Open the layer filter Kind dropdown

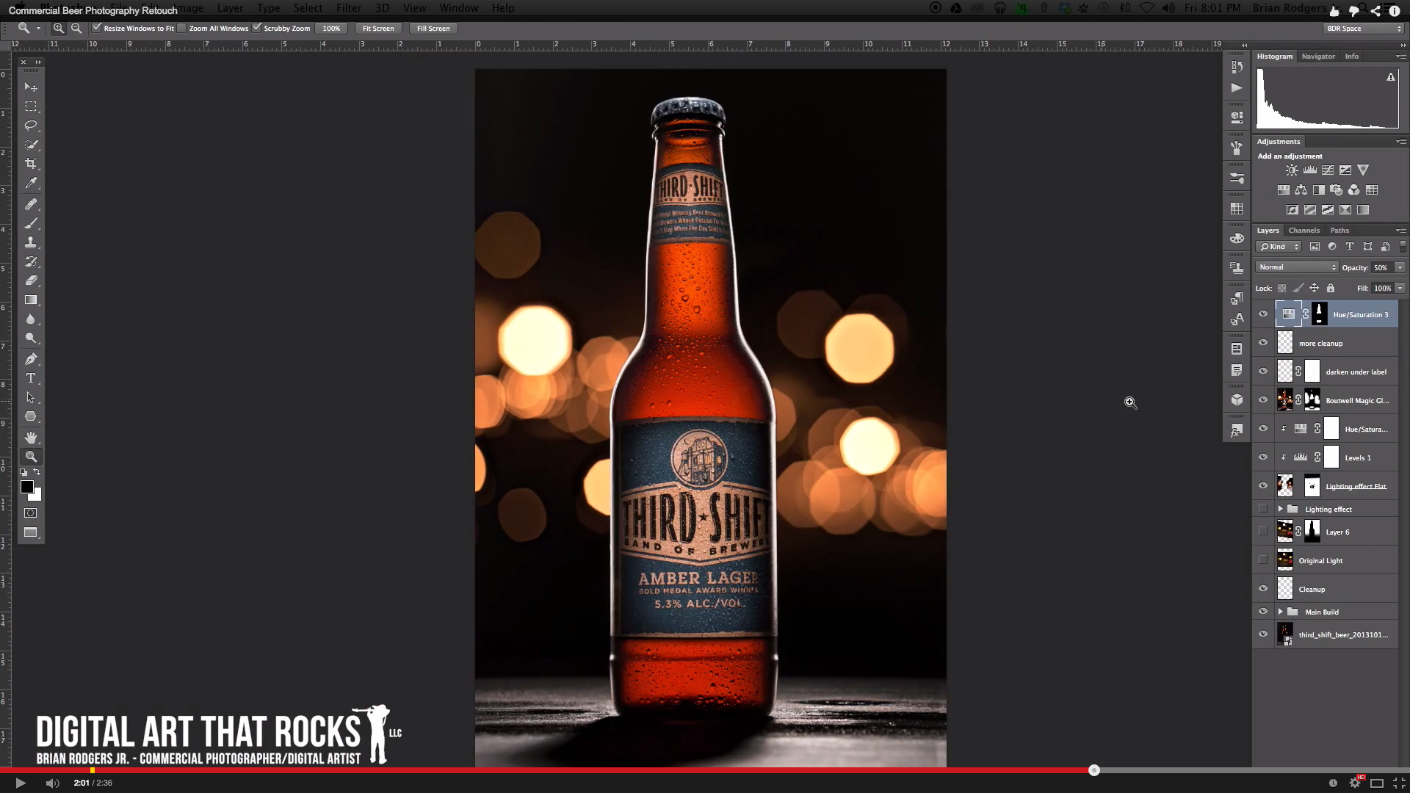click(x=1279, y=247)
